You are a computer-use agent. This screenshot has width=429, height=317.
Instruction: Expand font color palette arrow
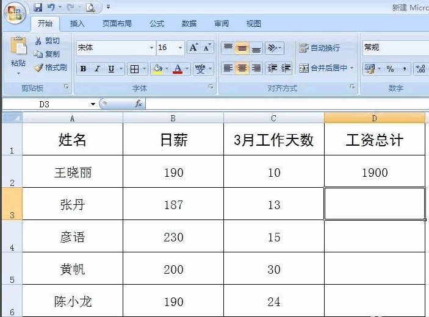(187, 69)
